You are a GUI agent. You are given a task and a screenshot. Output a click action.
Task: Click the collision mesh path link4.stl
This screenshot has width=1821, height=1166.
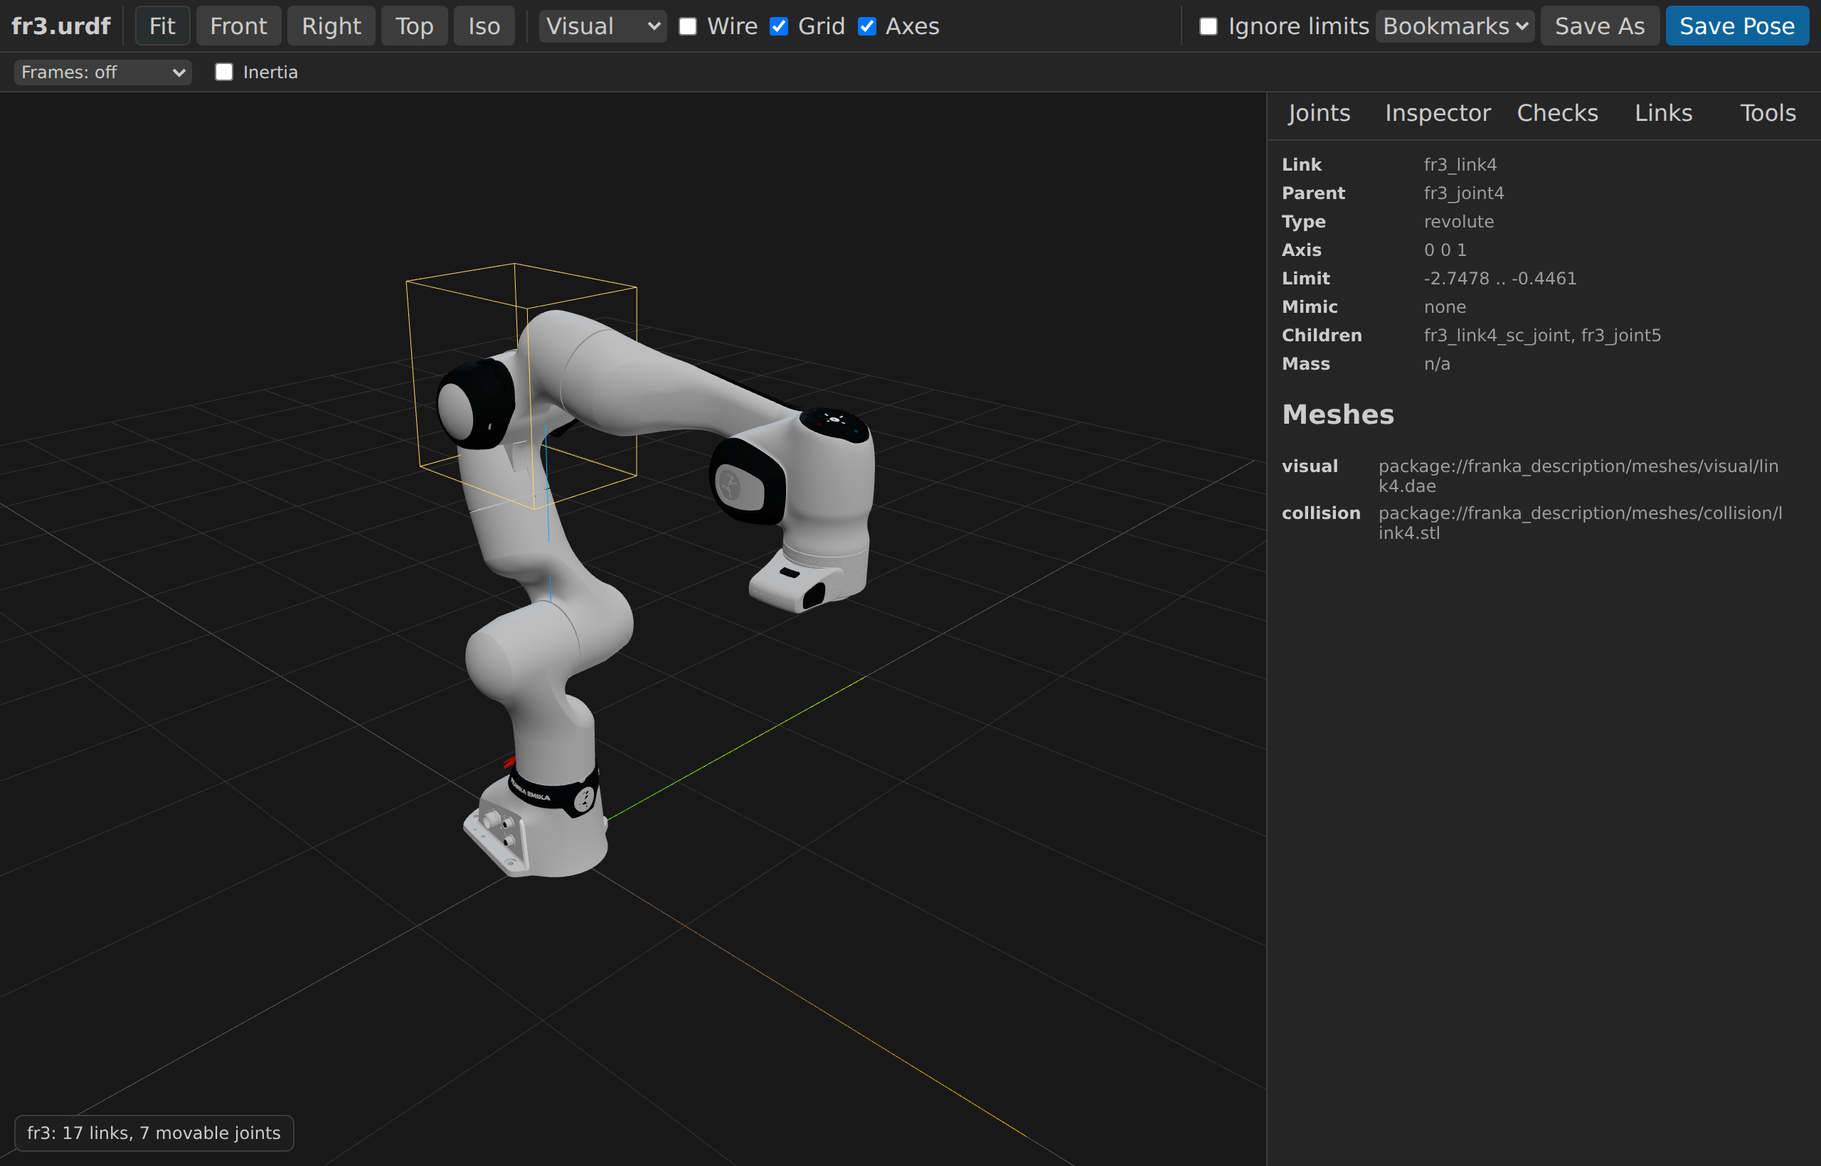[x=1579, y=523]
